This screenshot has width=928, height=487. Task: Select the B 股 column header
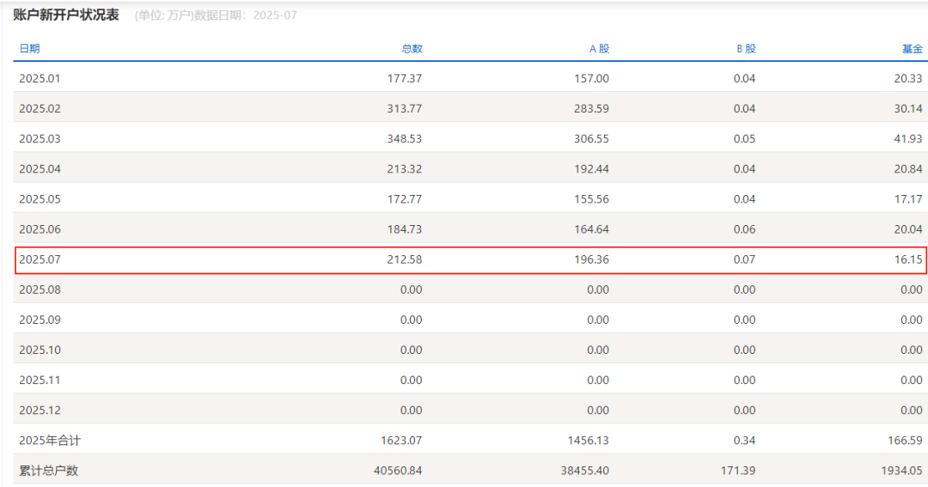[x=746, y=49]
